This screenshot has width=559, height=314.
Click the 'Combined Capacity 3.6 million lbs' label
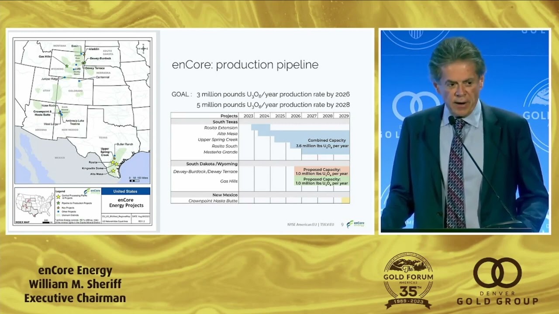pyautogui.click(x=322, y=143)
